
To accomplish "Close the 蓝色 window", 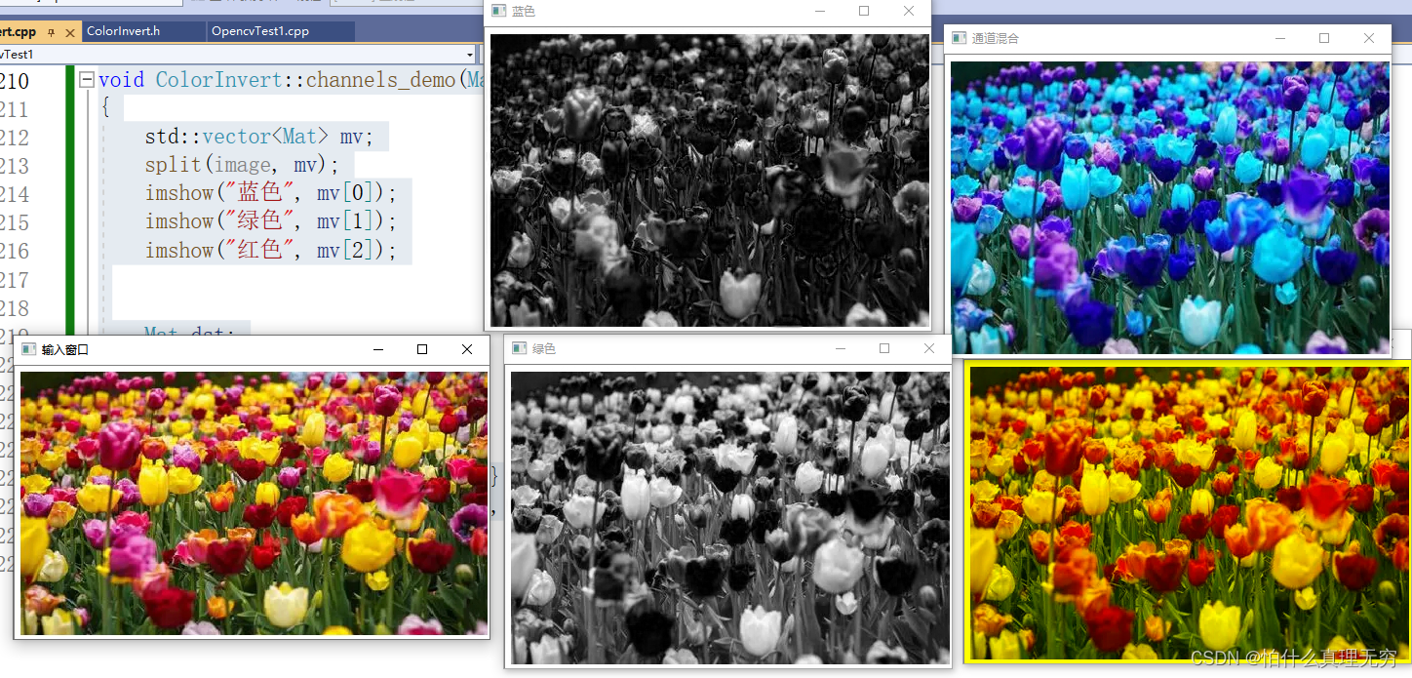I will [909, 11].
